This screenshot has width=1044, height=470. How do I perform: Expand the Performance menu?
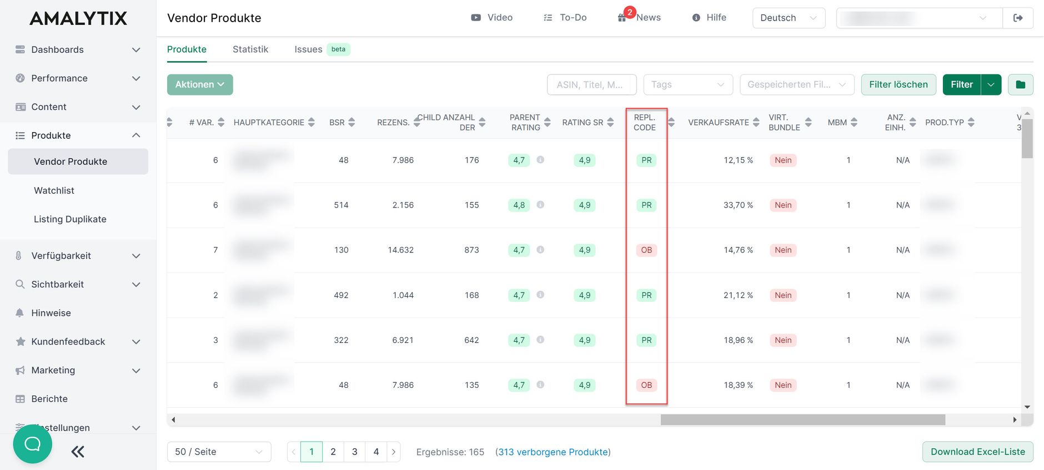[136, 78]
